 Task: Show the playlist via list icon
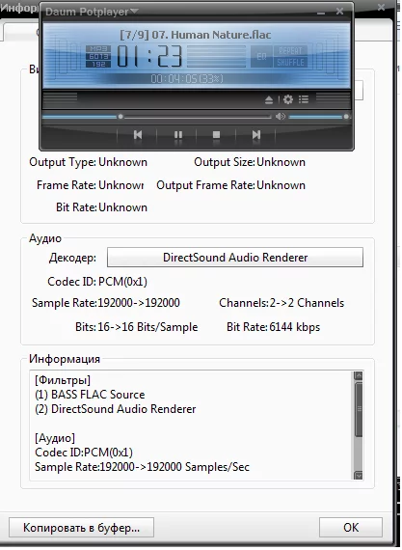[x=304, y=99]
